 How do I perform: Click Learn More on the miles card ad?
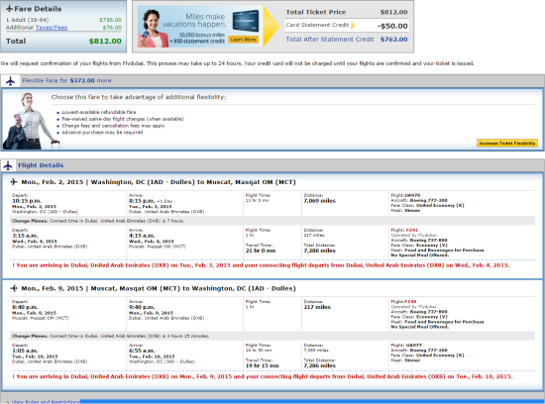(x=244, y=40)
